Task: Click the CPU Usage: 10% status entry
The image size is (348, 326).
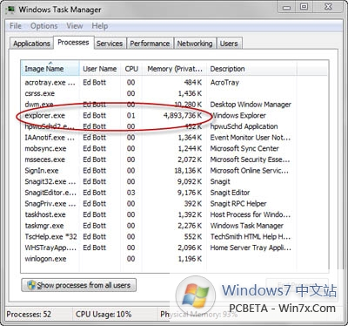Action: (104, 315)
